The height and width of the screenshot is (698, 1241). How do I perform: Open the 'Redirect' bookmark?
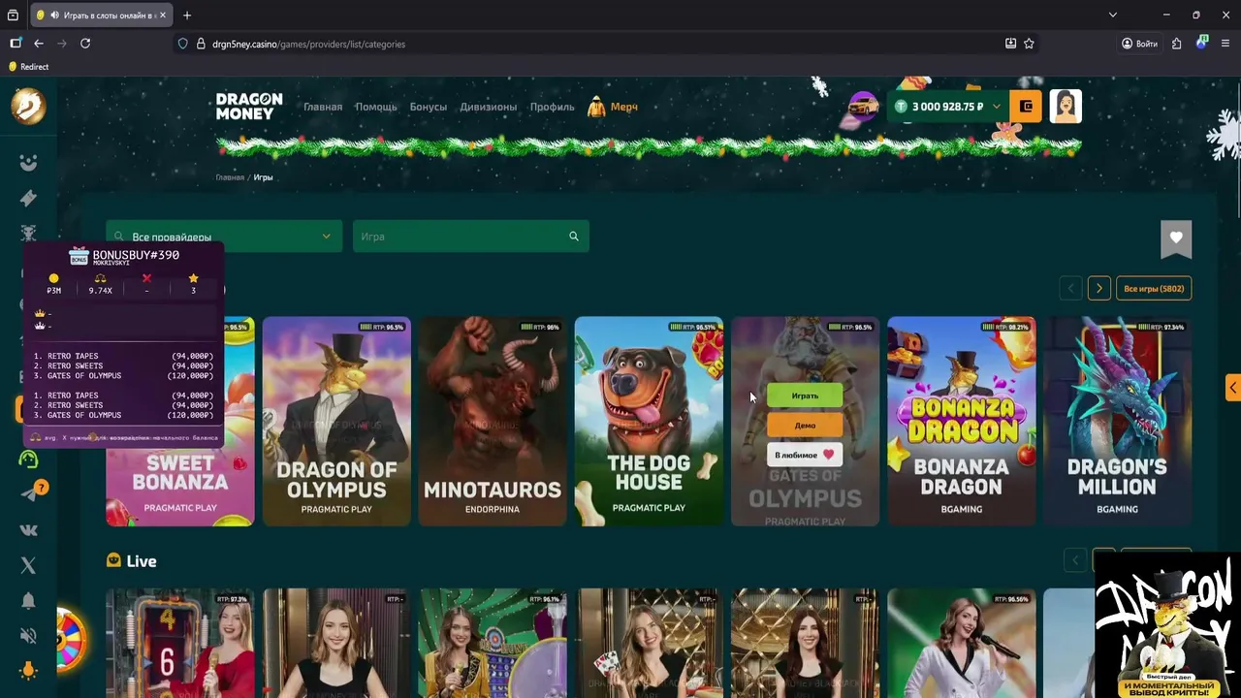click(28, 67)
